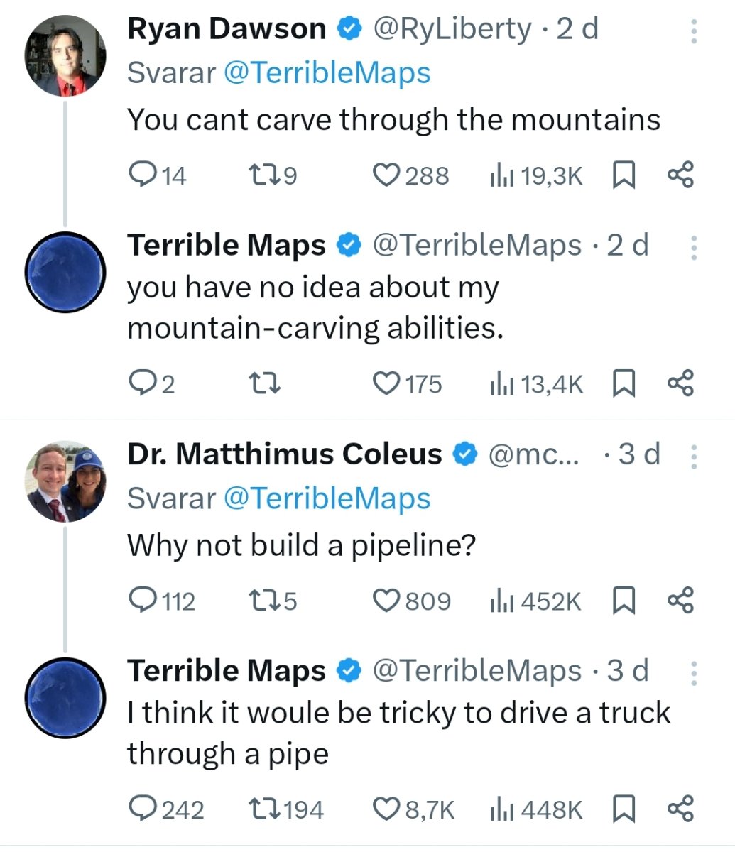
Task: Open more options for Ryan Dawson's tweet
Action: 694,32
